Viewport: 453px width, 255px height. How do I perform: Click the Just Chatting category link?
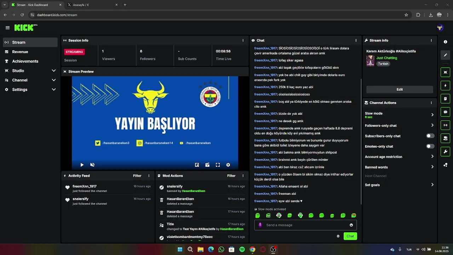click(x=387, y=58)
